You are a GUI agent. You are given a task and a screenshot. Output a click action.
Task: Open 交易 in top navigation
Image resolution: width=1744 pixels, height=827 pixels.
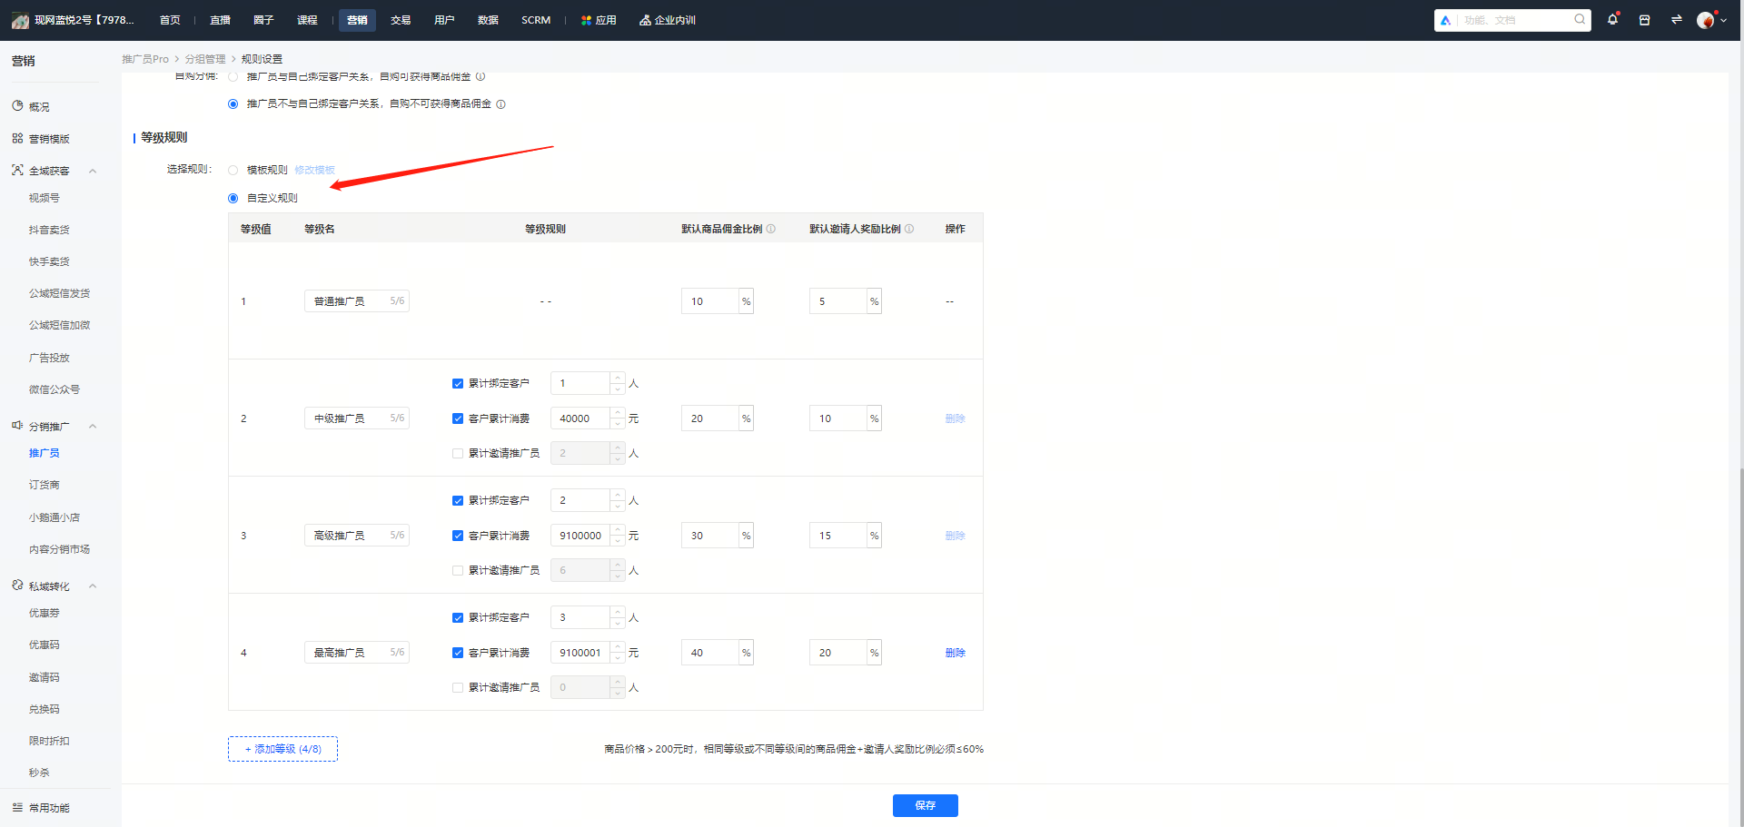[401, 20]
